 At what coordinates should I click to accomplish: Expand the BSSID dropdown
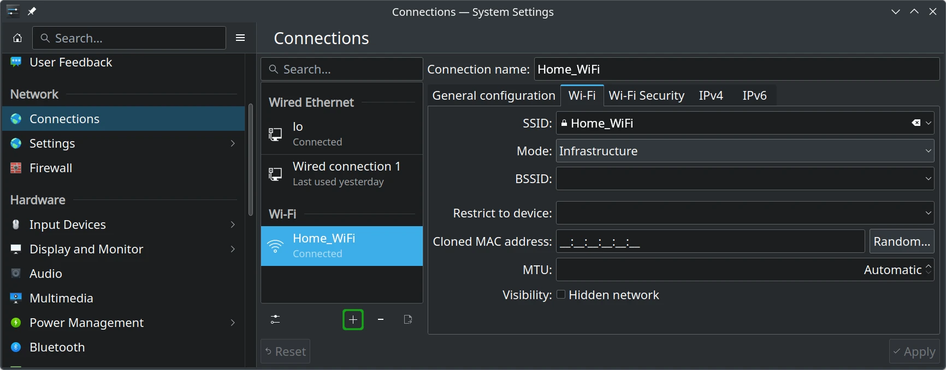(x=928, y=179)
